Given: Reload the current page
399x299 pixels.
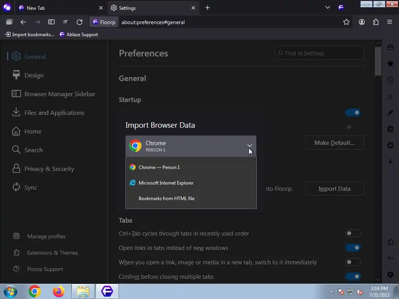Looking at the screenshot, I should click(x=79, y=22).
